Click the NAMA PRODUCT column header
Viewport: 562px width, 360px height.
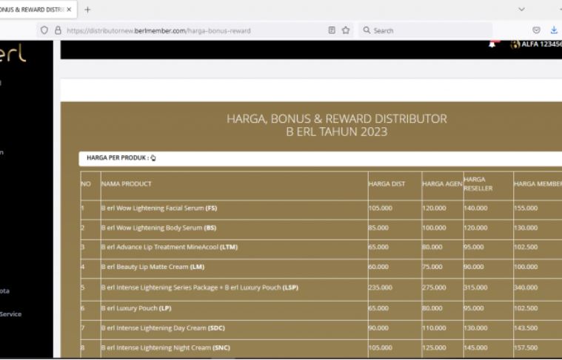click(x=127, y=184)
